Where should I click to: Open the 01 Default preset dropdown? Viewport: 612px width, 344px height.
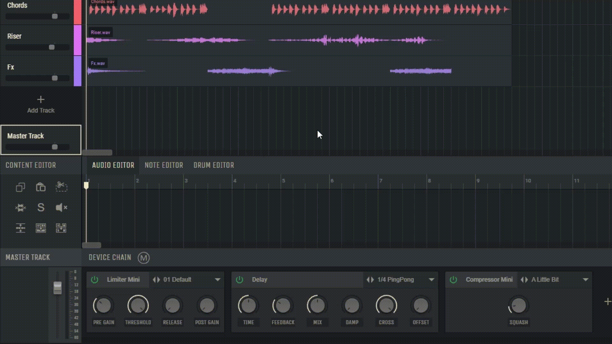(x=218, y=280)
